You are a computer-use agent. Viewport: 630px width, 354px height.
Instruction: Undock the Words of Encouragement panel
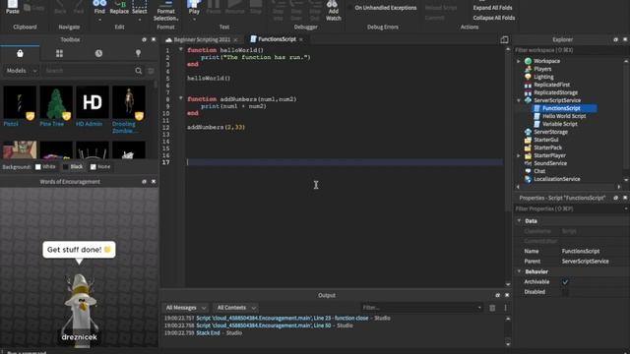point(145,182)
